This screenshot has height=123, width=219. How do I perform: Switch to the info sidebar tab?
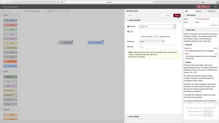tap(189, 11)
